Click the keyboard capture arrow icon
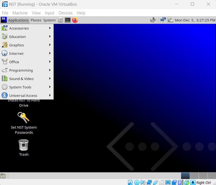The height and width of the screenshot is (185, 216). click(x=193, y=182)
